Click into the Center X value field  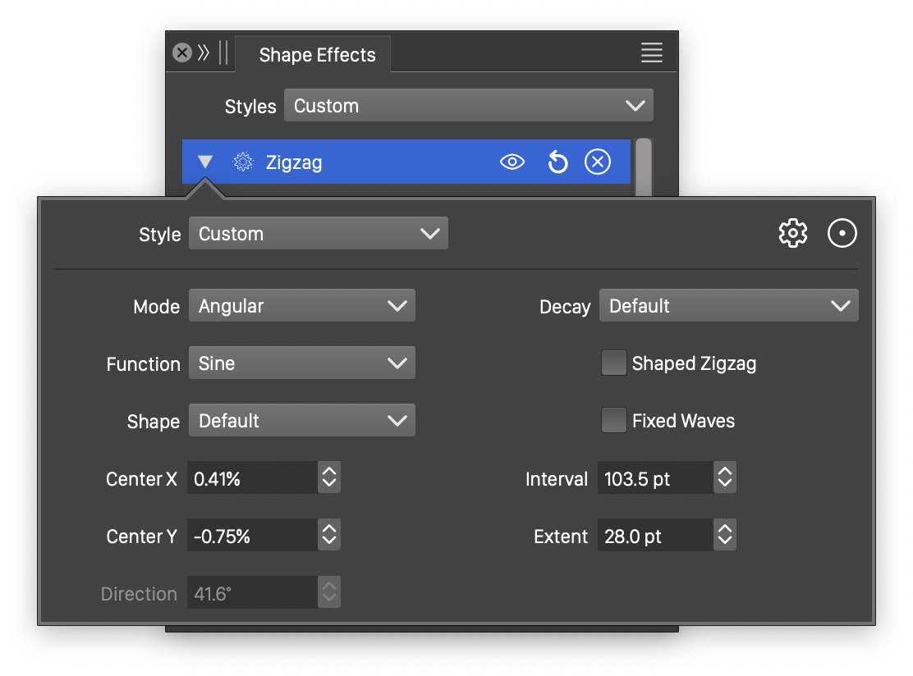(x=251, y=478)
